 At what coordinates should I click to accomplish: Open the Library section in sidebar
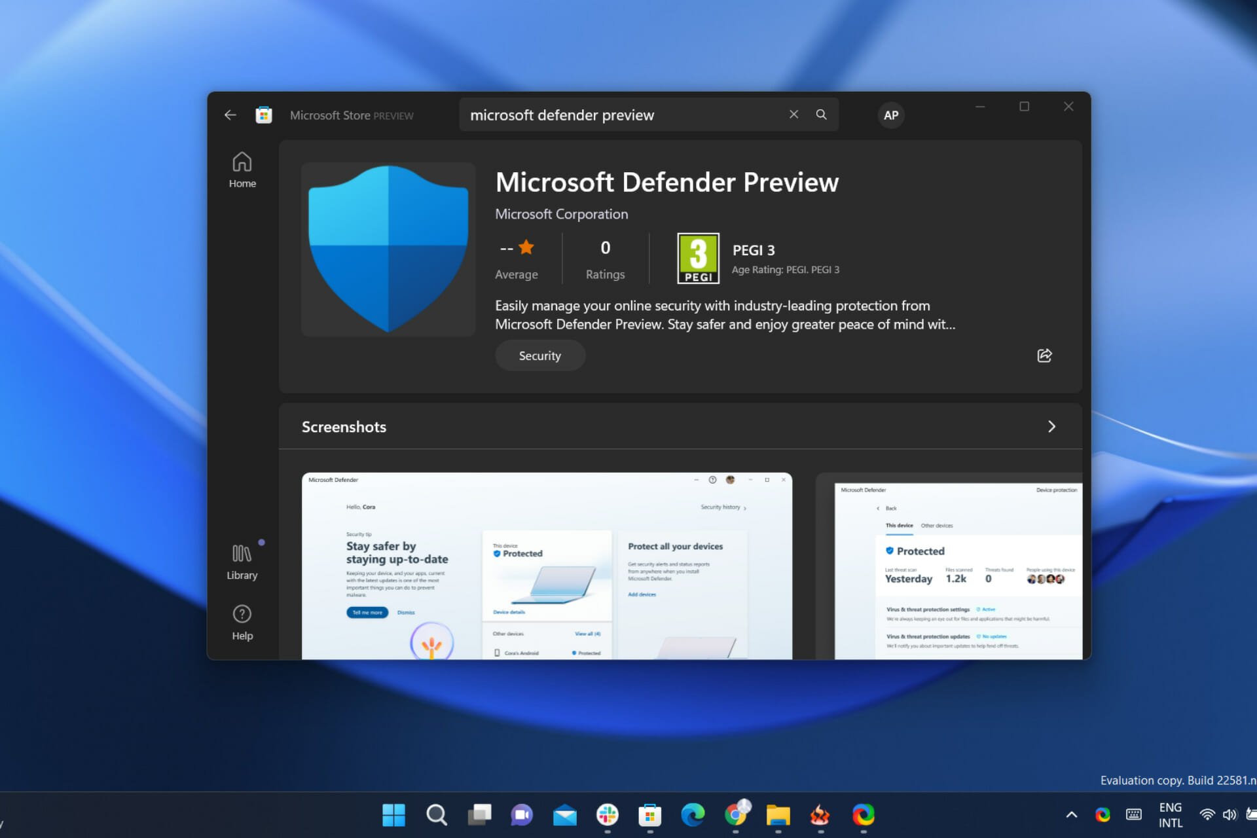242,559
